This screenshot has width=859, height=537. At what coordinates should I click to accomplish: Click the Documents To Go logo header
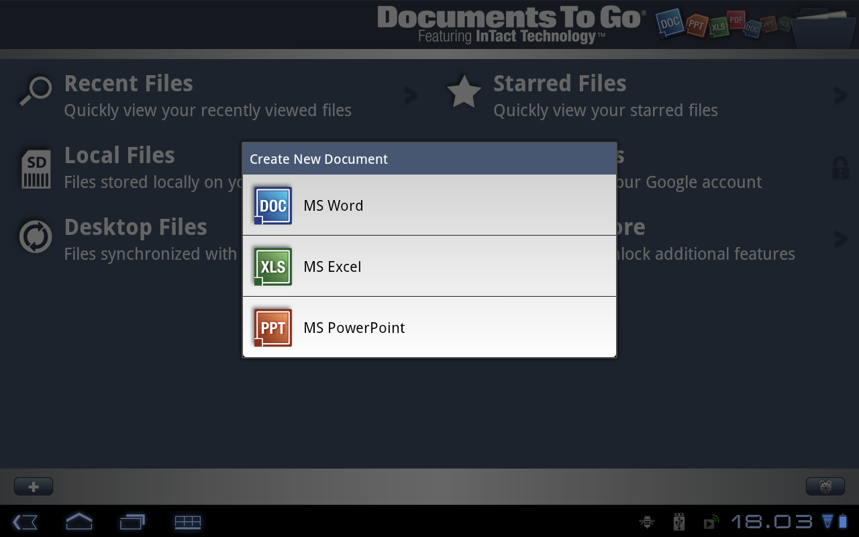511,25
